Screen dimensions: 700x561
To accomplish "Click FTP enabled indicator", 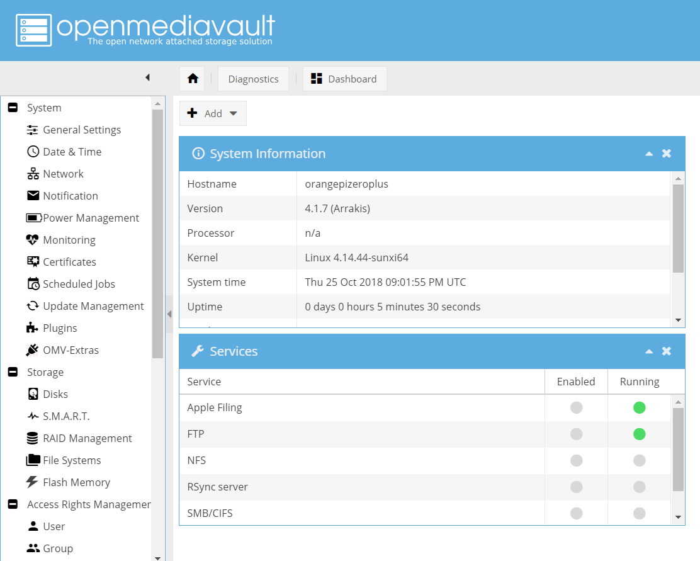I will click(x=577, y=434).
